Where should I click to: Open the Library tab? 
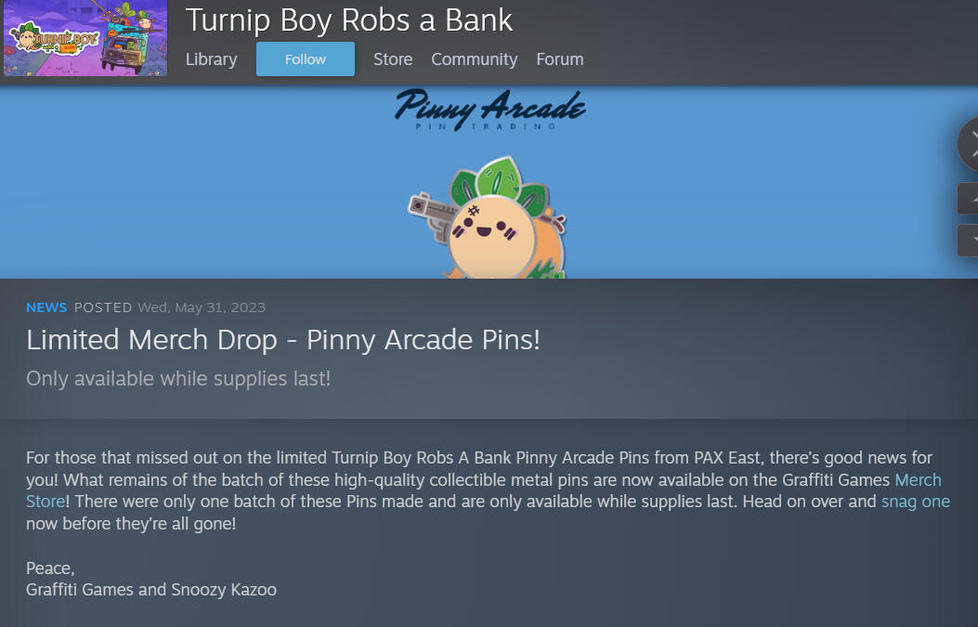(x=211, y=59)
